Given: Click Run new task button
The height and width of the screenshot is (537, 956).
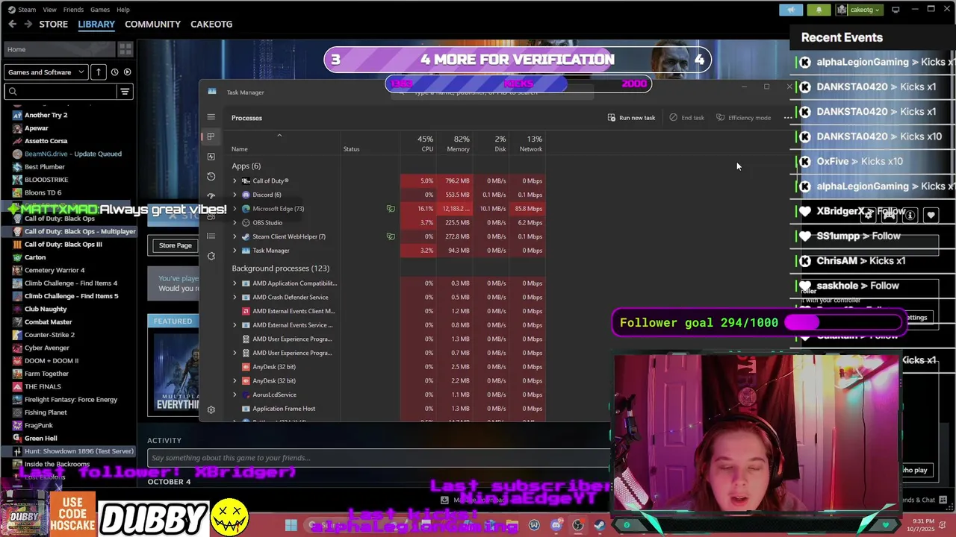Looking at the screenshot, I should (631, 117).
